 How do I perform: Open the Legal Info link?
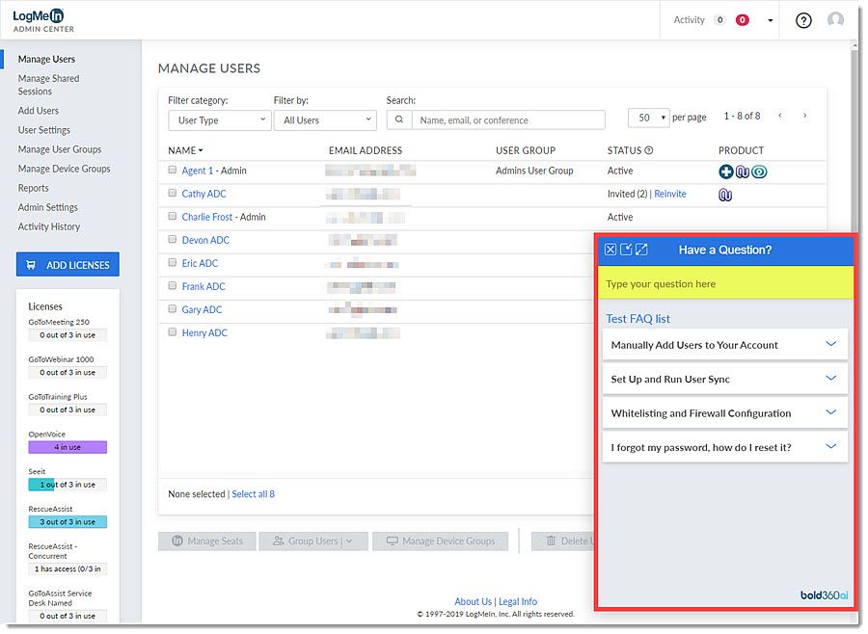(x=518, y=601)
